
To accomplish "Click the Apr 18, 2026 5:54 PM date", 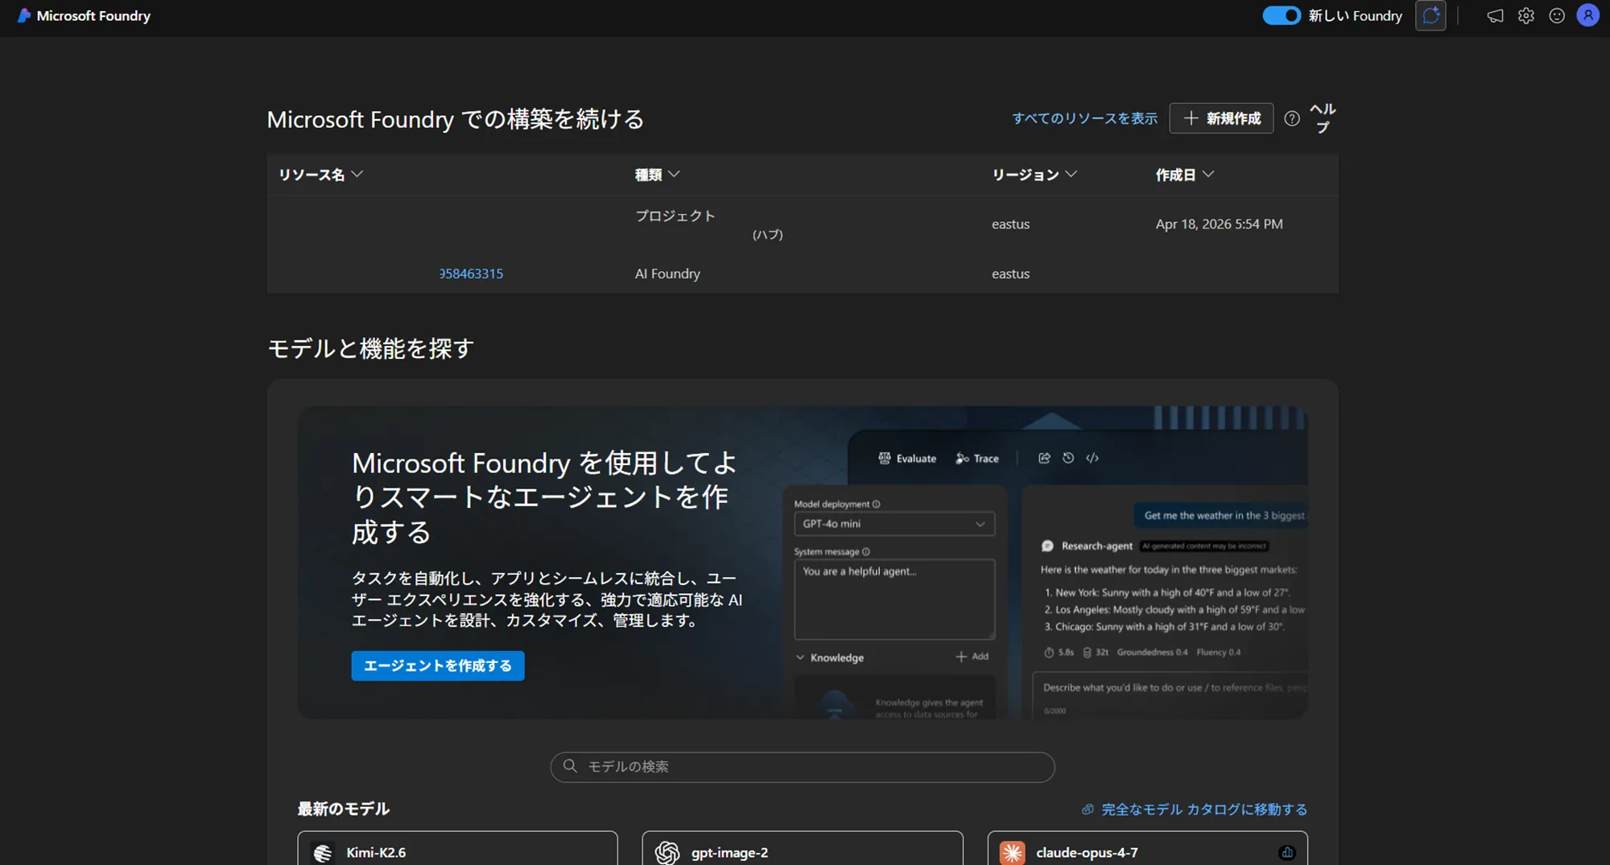I will pyautogui.click(x=1219, y=224).
